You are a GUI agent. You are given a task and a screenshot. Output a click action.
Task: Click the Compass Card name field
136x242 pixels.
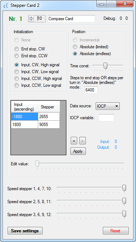(x=71, y=19)
